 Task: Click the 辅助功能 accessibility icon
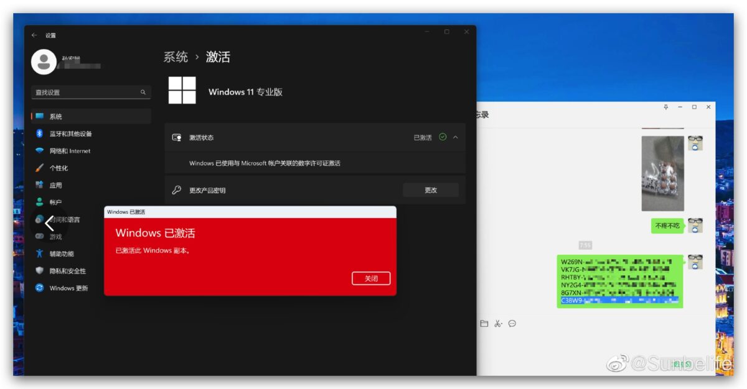39,254
